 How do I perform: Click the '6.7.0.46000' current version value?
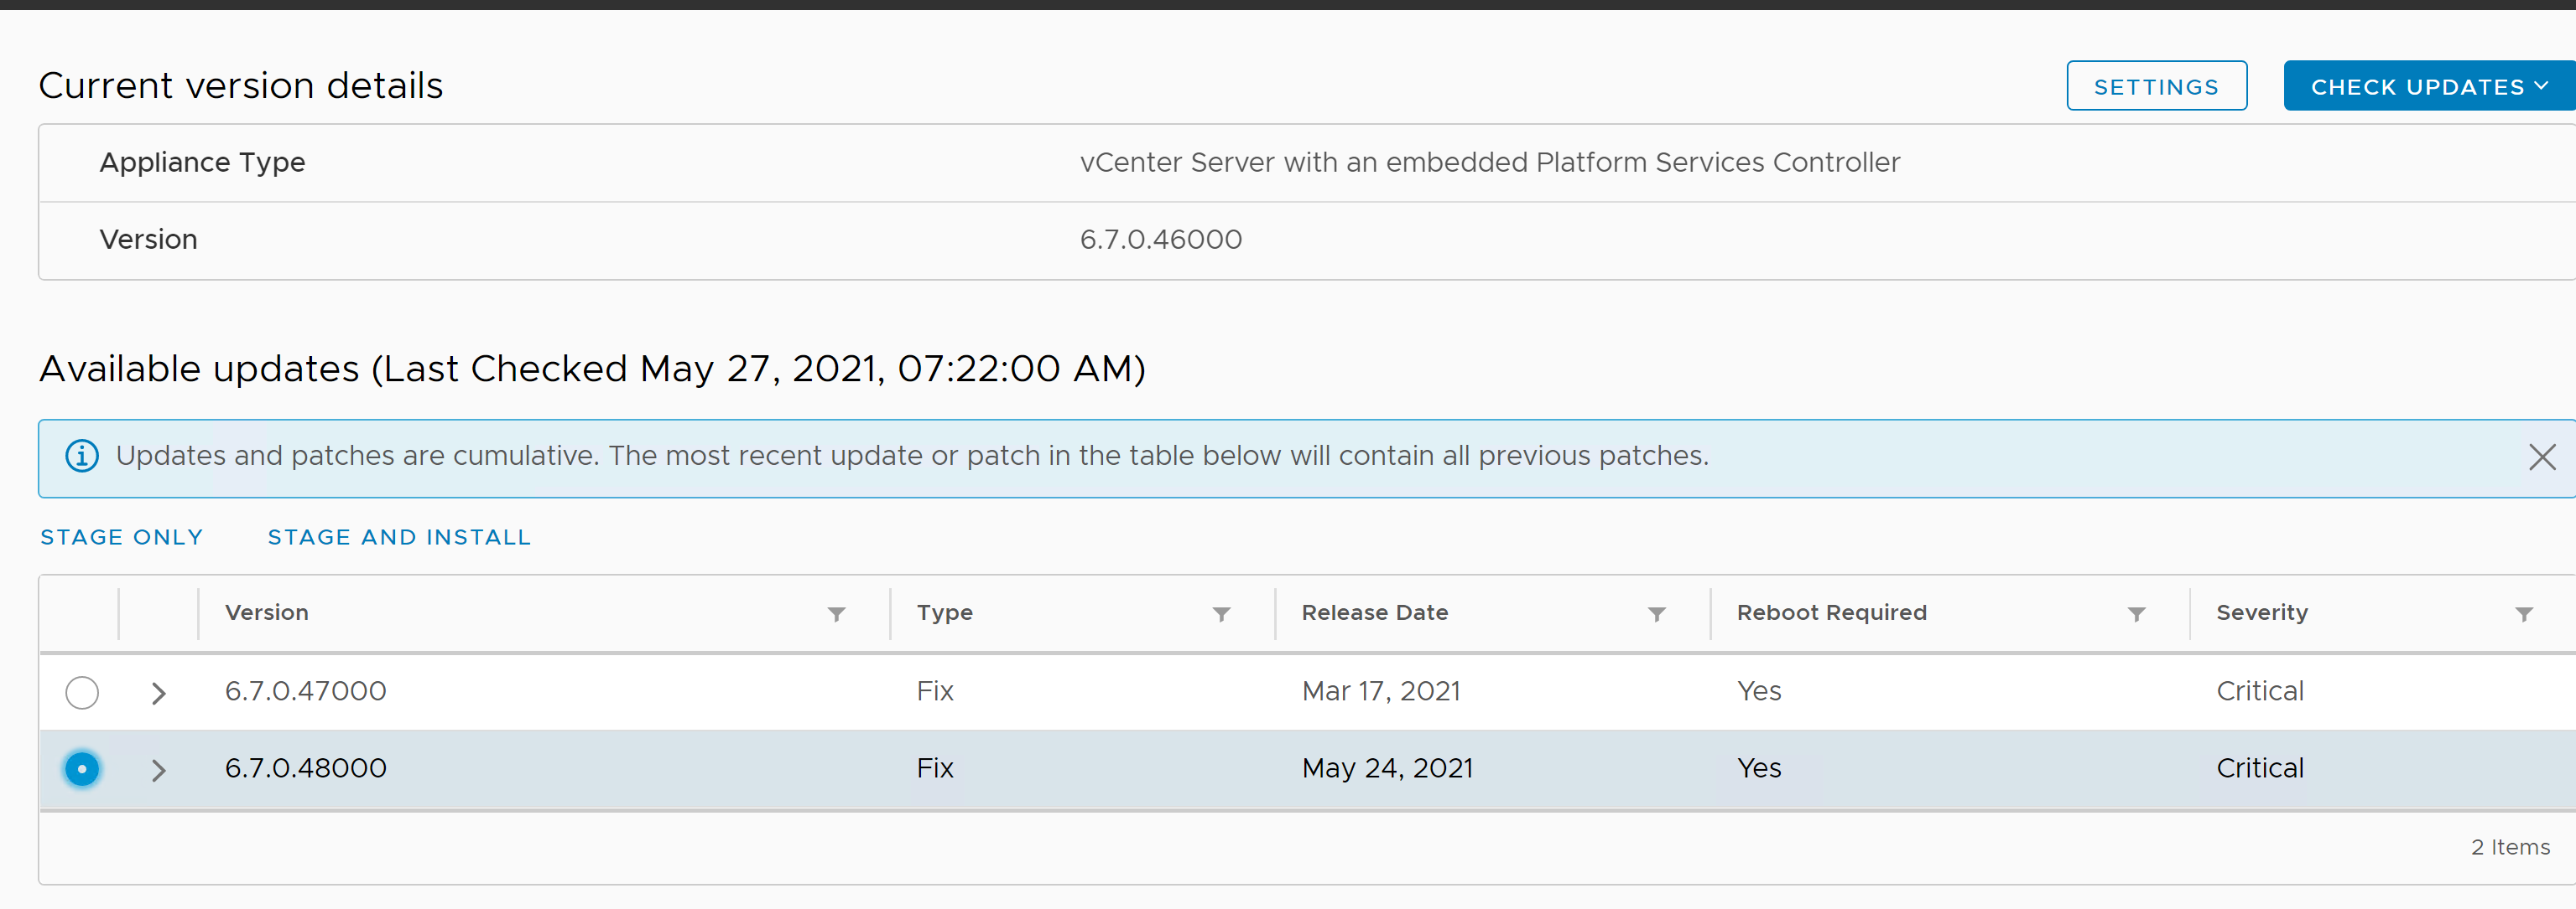pyautogui.click(x=1160, y=240)
